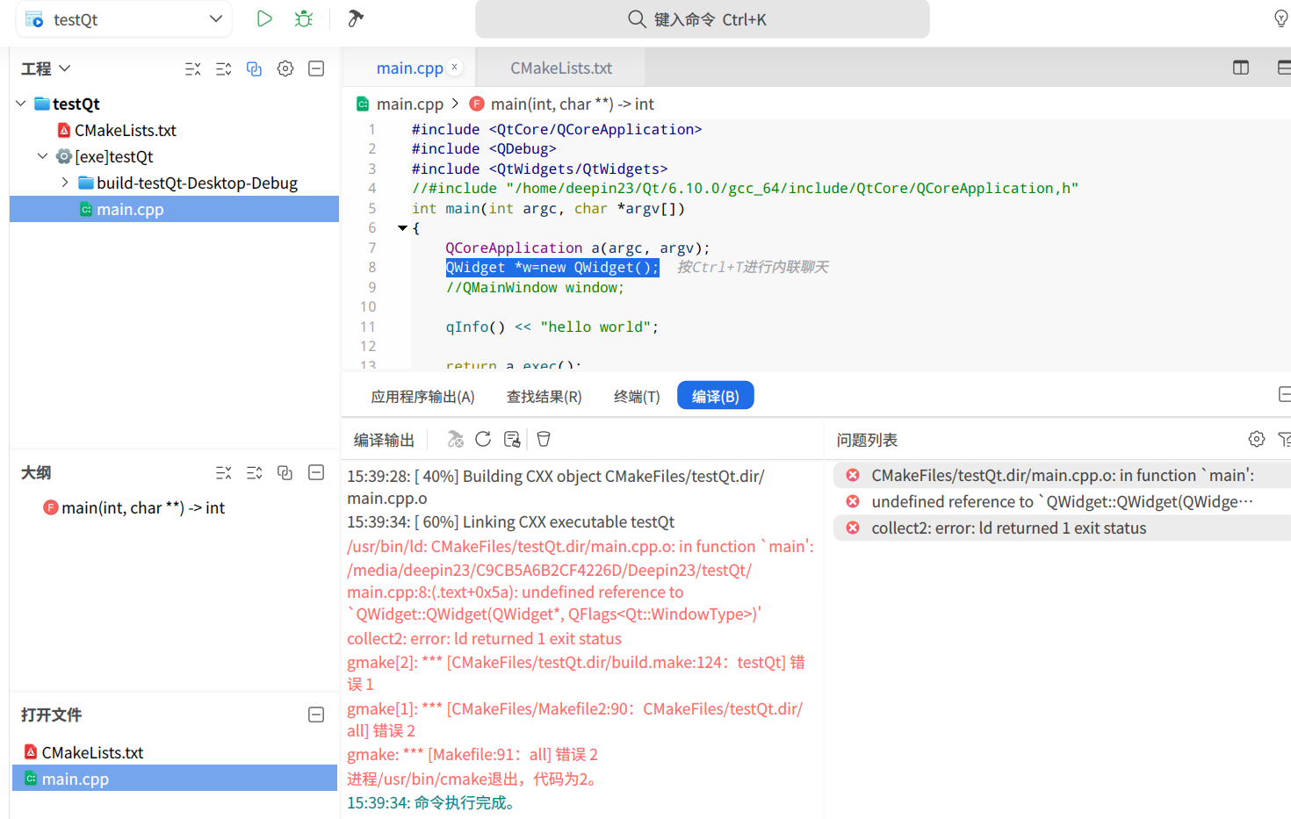Click the lightbulb icon at top right
The image size is (1291, 819).
click(1281, 18)
